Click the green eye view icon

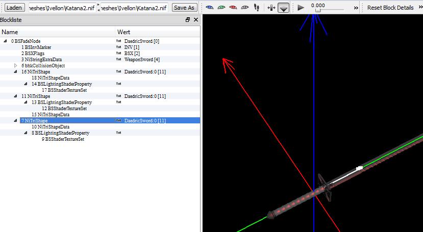[x=221, y=8]
